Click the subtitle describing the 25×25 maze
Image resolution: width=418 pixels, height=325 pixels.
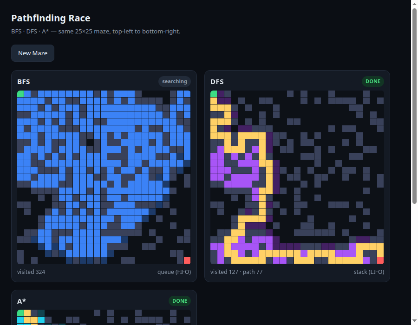[96, 32]
